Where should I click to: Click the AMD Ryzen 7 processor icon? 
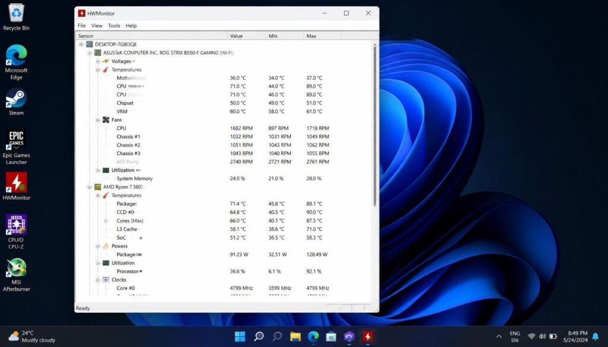pos(98,187)
